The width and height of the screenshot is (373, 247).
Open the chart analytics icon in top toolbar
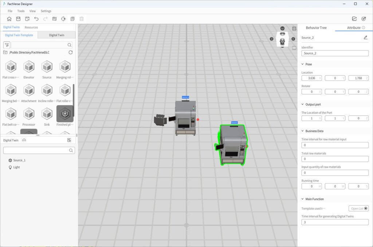pyautogui.click(x=354, y=19)
